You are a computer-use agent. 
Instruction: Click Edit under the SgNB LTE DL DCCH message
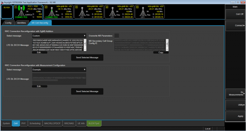pos(39,52)
